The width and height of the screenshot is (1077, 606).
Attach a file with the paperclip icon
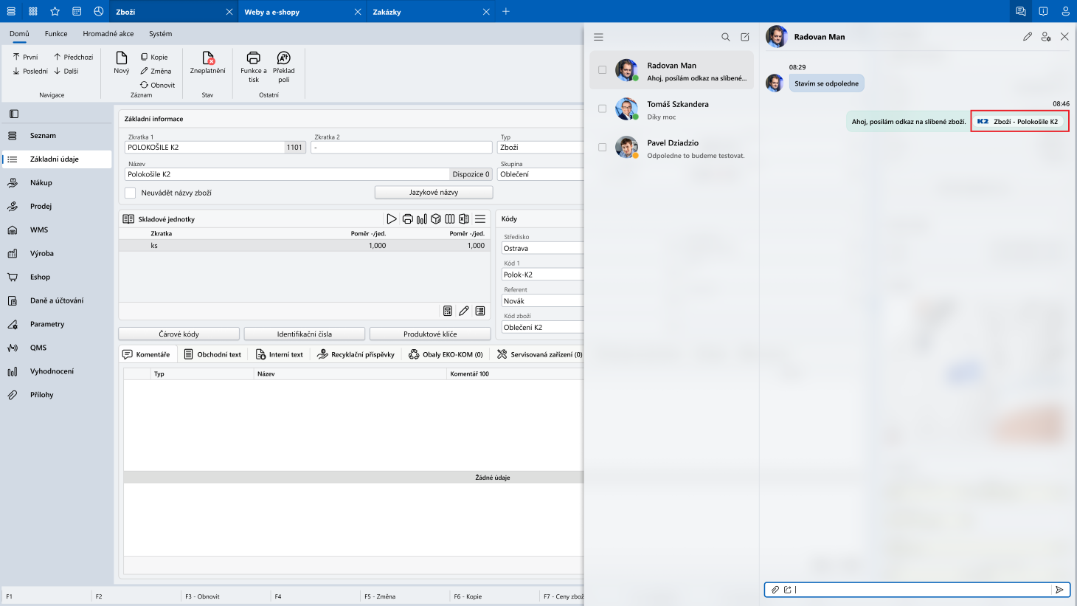[775, 590]
